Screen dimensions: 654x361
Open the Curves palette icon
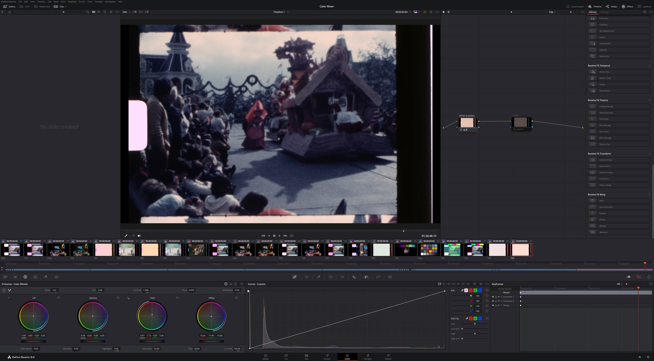click(295, 277)
